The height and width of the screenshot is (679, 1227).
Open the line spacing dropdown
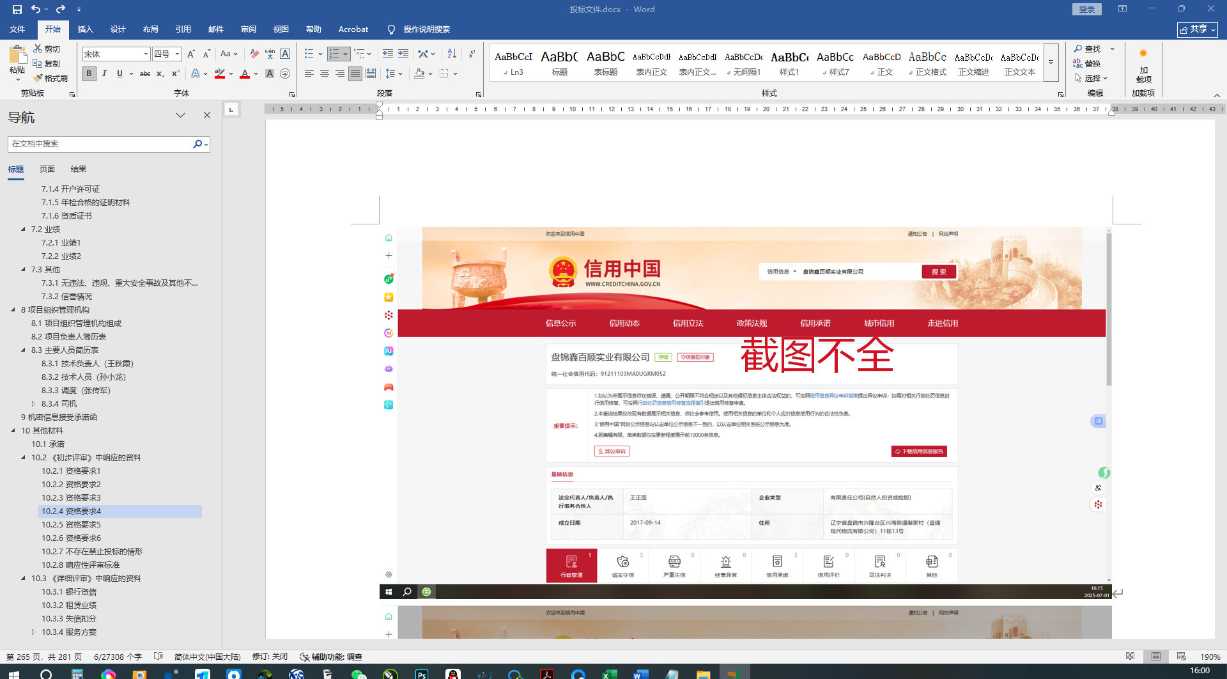click(x=393, y=74)
